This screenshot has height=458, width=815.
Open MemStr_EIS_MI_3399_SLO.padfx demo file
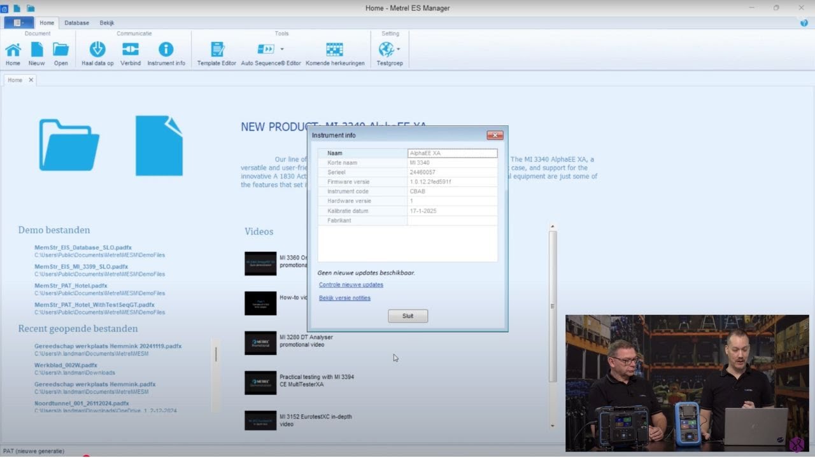click(x=81, y=267)
